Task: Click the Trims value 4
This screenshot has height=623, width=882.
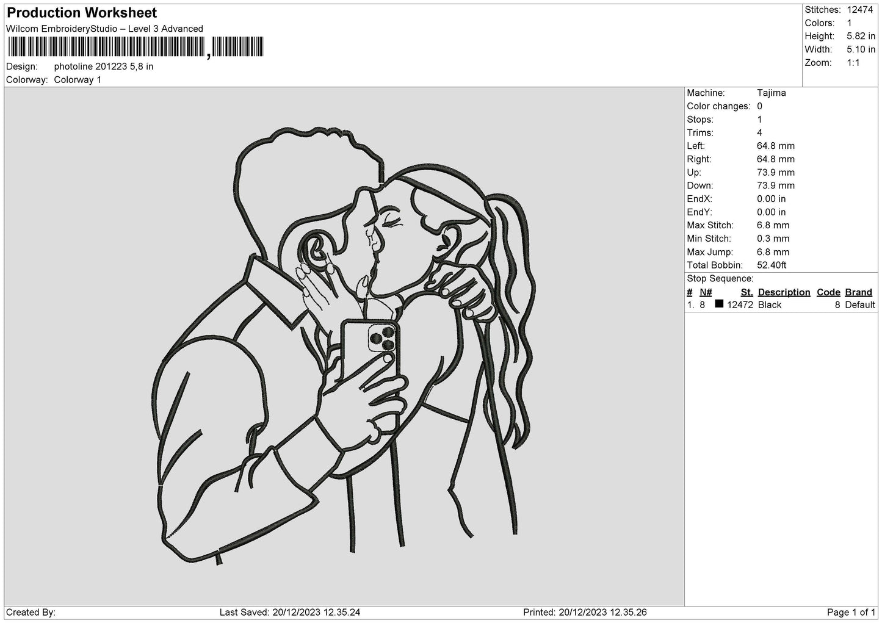Action: point(759,132)
